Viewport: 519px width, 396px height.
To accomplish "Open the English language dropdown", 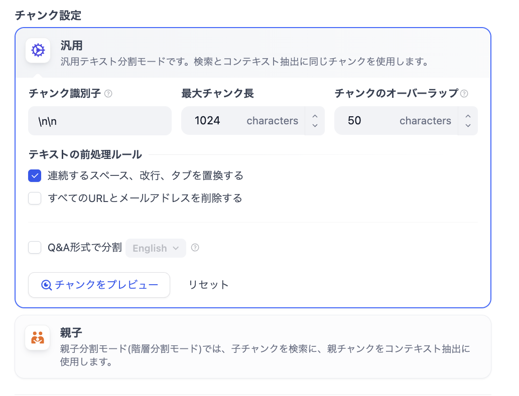I will (156, 248).
